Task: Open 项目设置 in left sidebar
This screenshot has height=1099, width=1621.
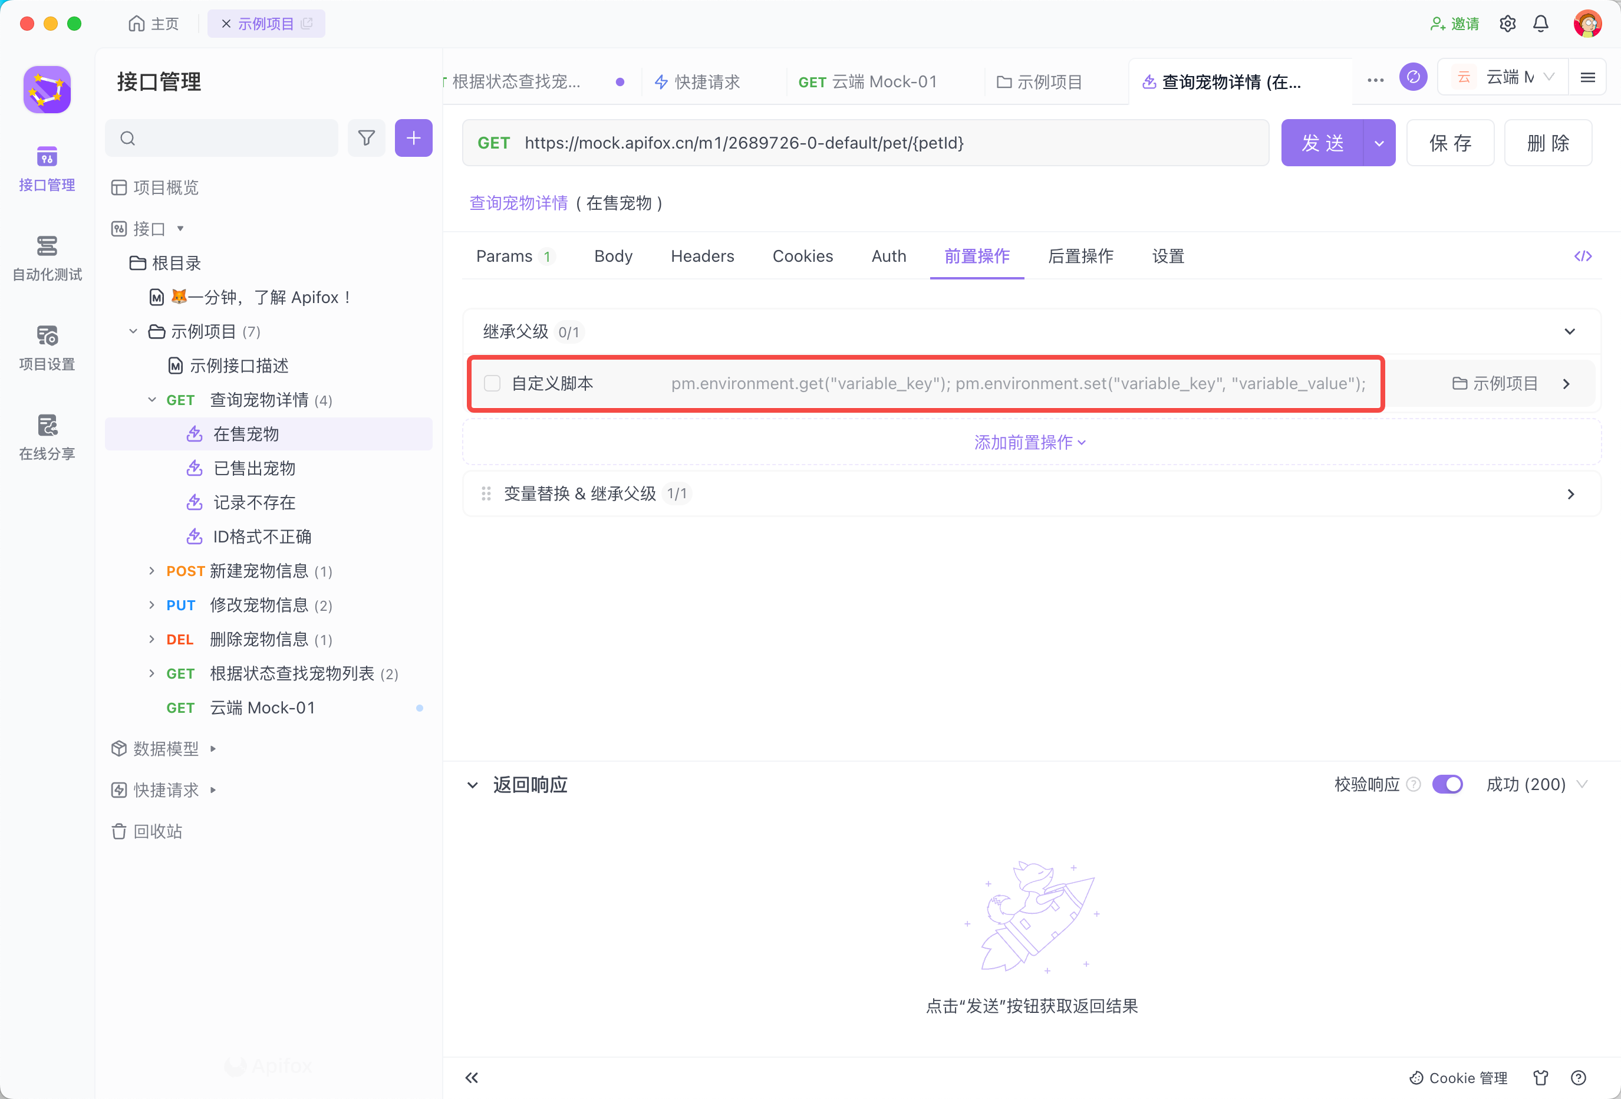Action: tap(47, 347)
